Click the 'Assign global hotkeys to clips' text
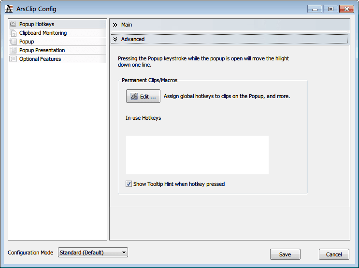Screen dimensions: 359x268 tap(227, 96)
